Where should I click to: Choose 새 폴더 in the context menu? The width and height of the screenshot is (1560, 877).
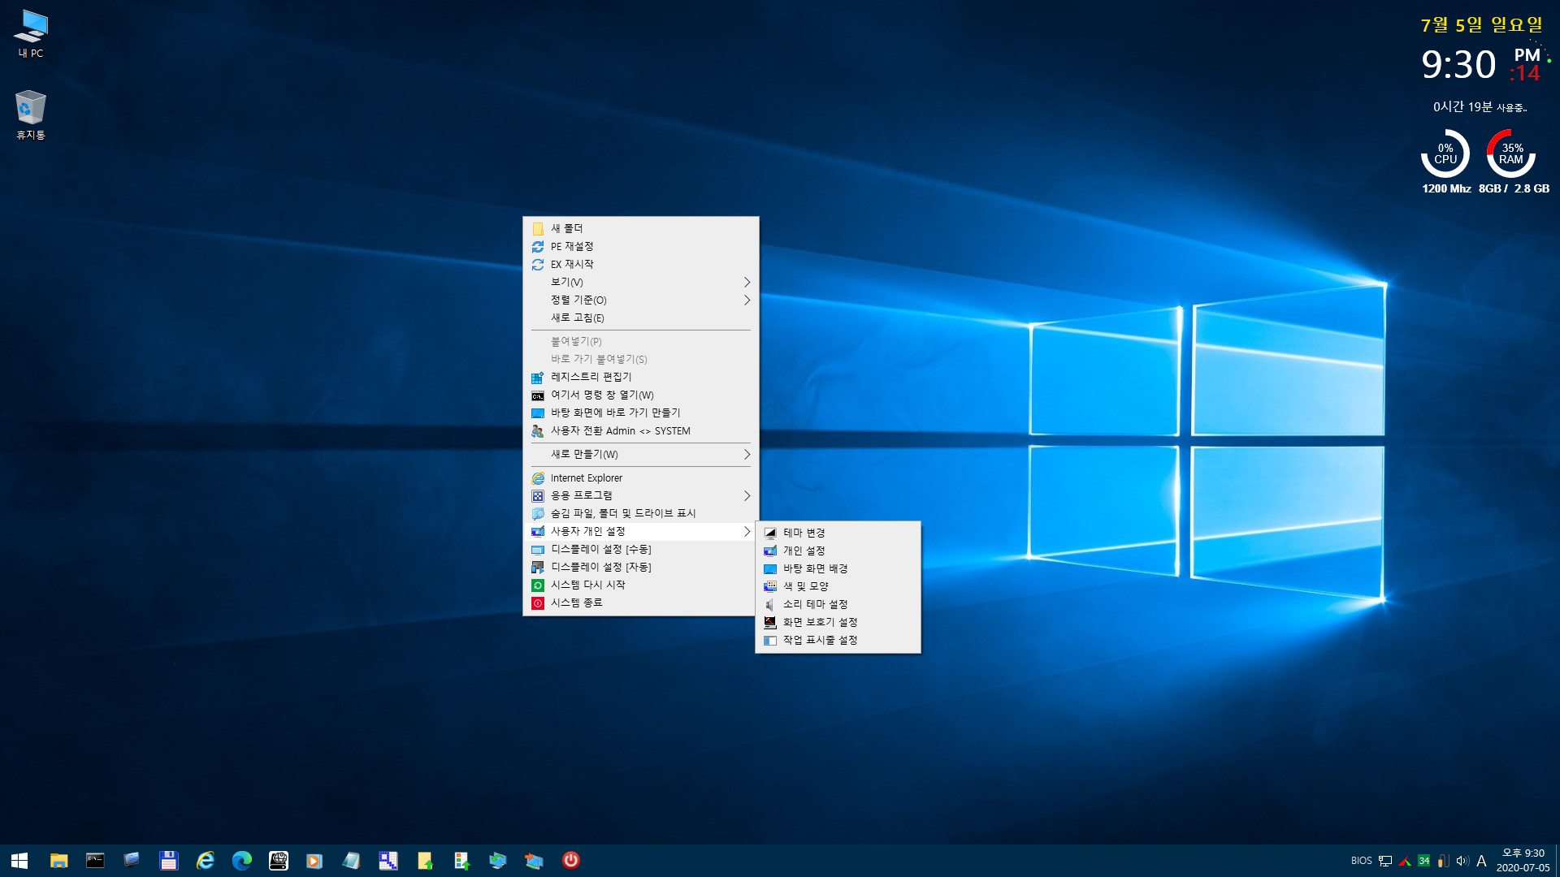coord(641,228)
